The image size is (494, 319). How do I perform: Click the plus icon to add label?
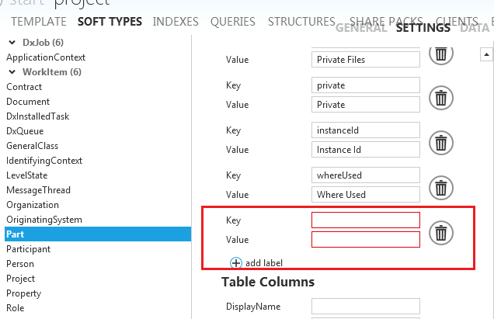236,263
